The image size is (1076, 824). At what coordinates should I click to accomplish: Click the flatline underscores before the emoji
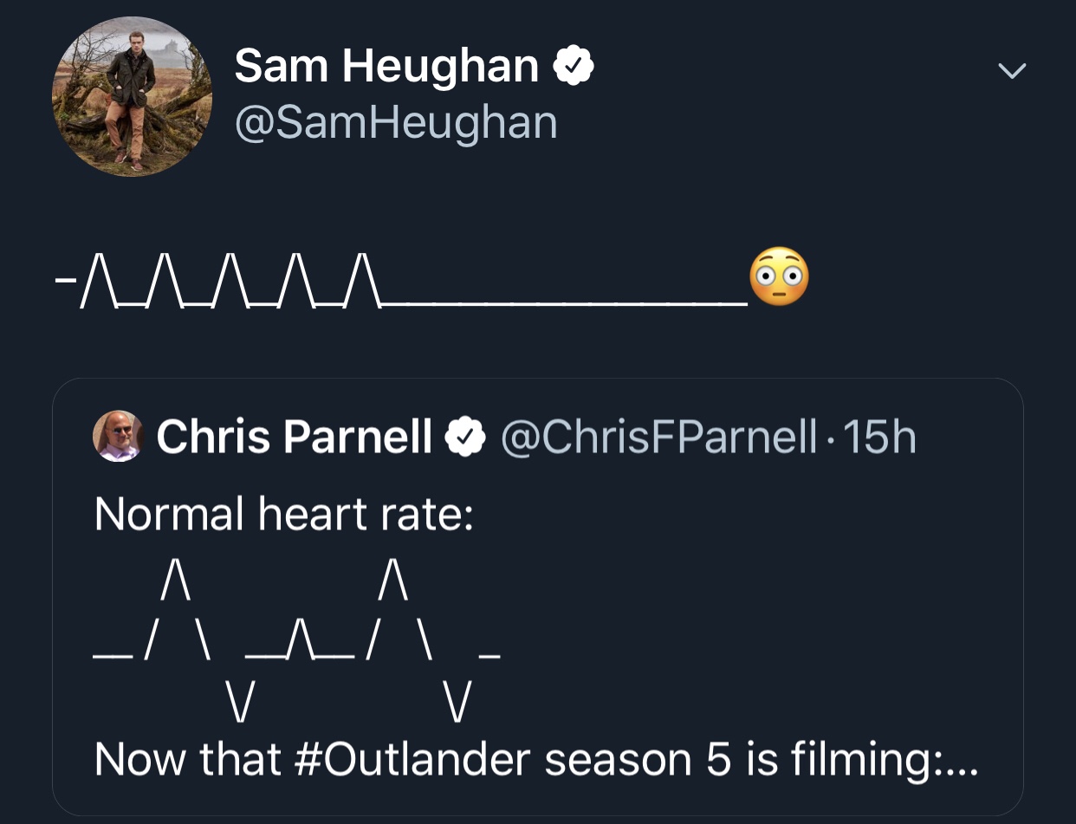click(x=563, y=301)
